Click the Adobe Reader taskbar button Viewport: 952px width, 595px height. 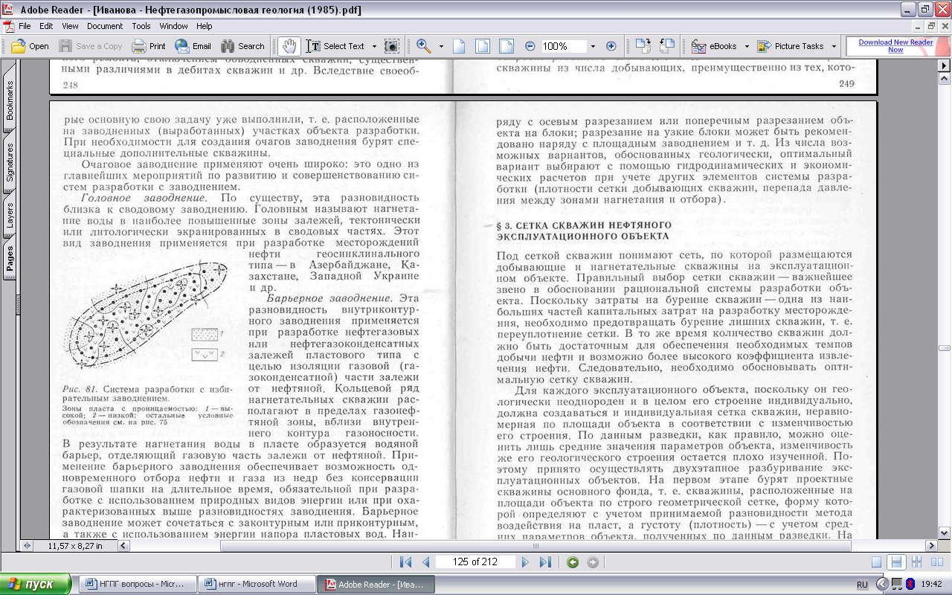(376, 584)
